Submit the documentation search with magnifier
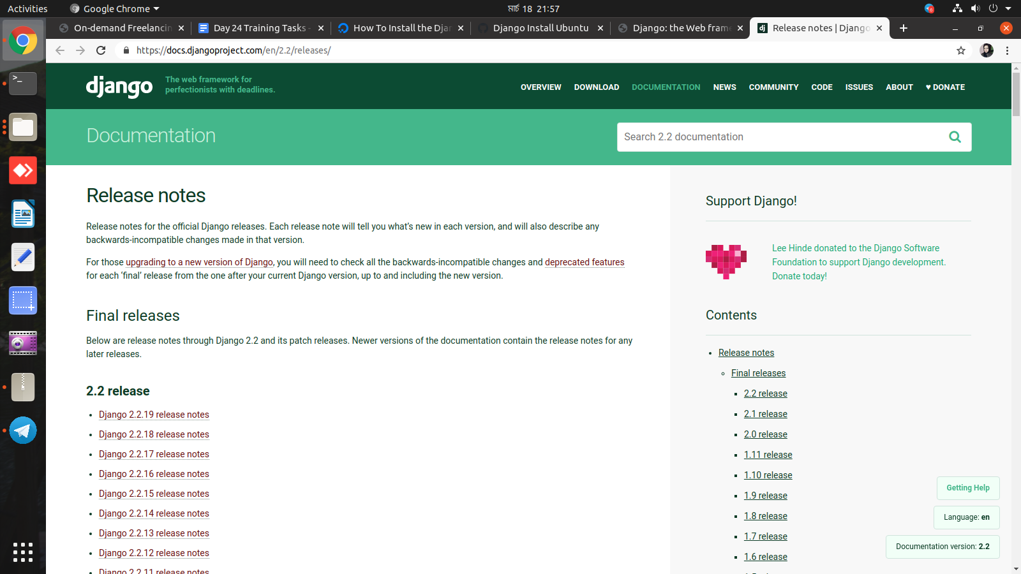Viewport: 1021px width, 574px height. (x=955, y=136)
